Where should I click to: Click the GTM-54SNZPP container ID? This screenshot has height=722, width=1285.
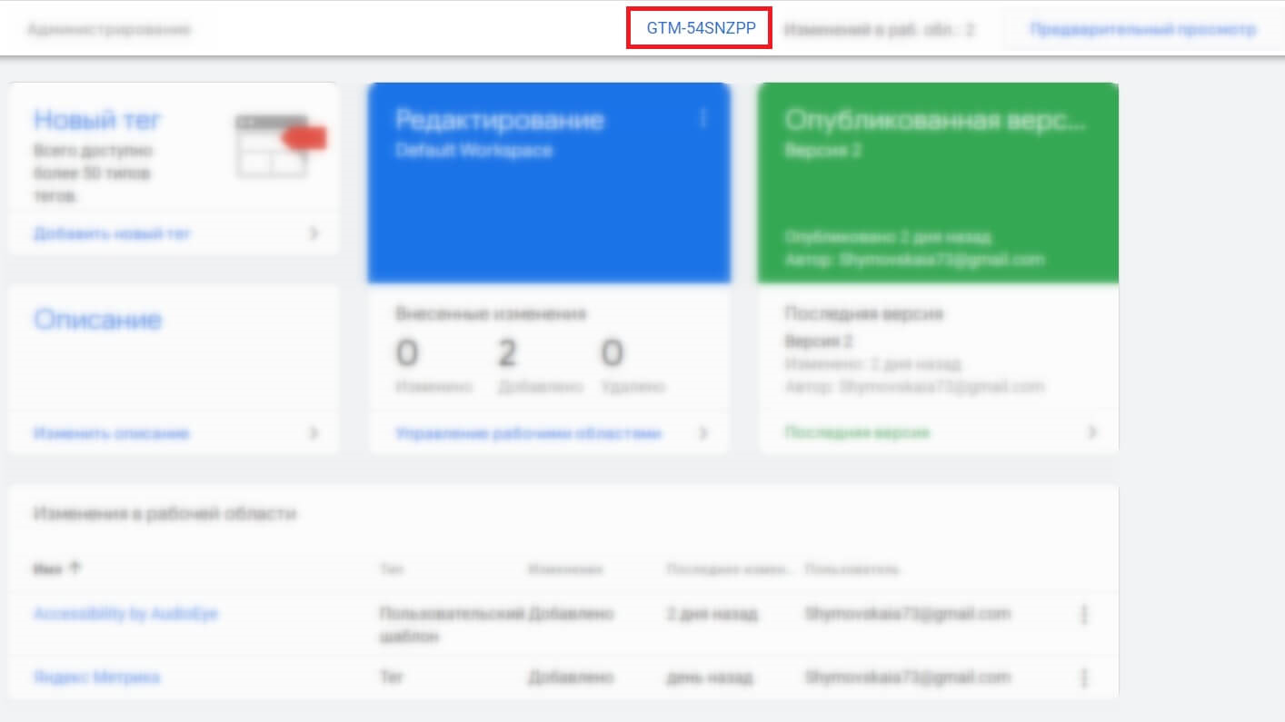(700, 28)
